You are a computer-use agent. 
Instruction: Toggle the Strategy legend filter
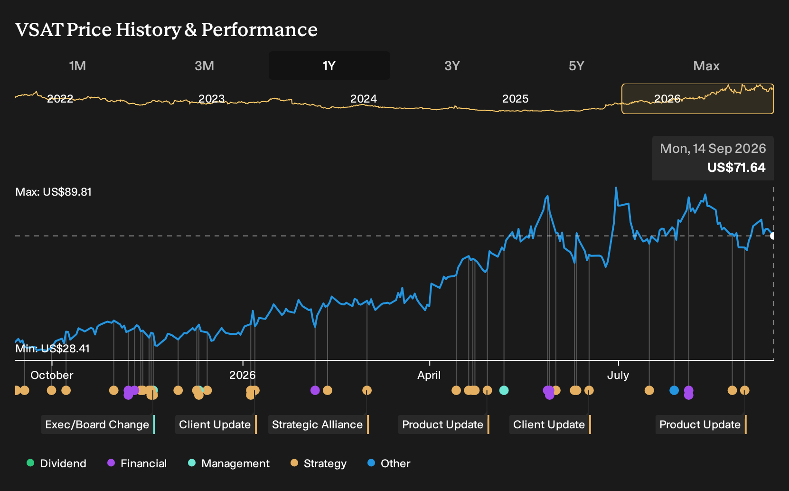pos(318,463)
